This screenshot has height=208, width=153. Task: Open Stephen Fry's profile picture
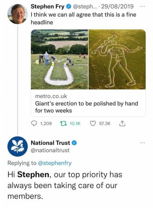tap(17, 14)
